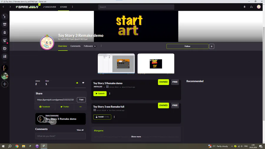265x149 pixels.
Task: Copy the game share link
Action: tap(81, 100)
